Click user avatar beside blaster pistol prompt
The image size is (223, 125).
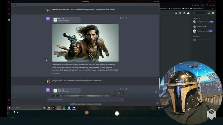48,10
